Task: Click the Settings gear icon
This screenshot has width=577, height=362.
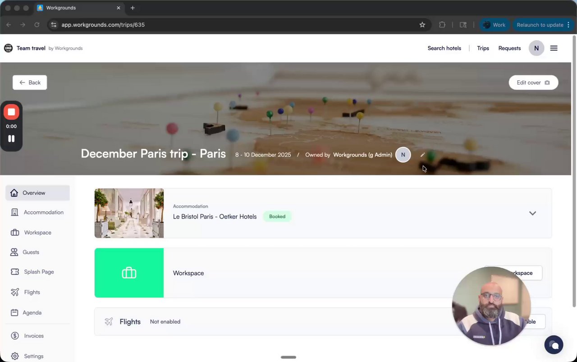Action: [x=15, y=356]
